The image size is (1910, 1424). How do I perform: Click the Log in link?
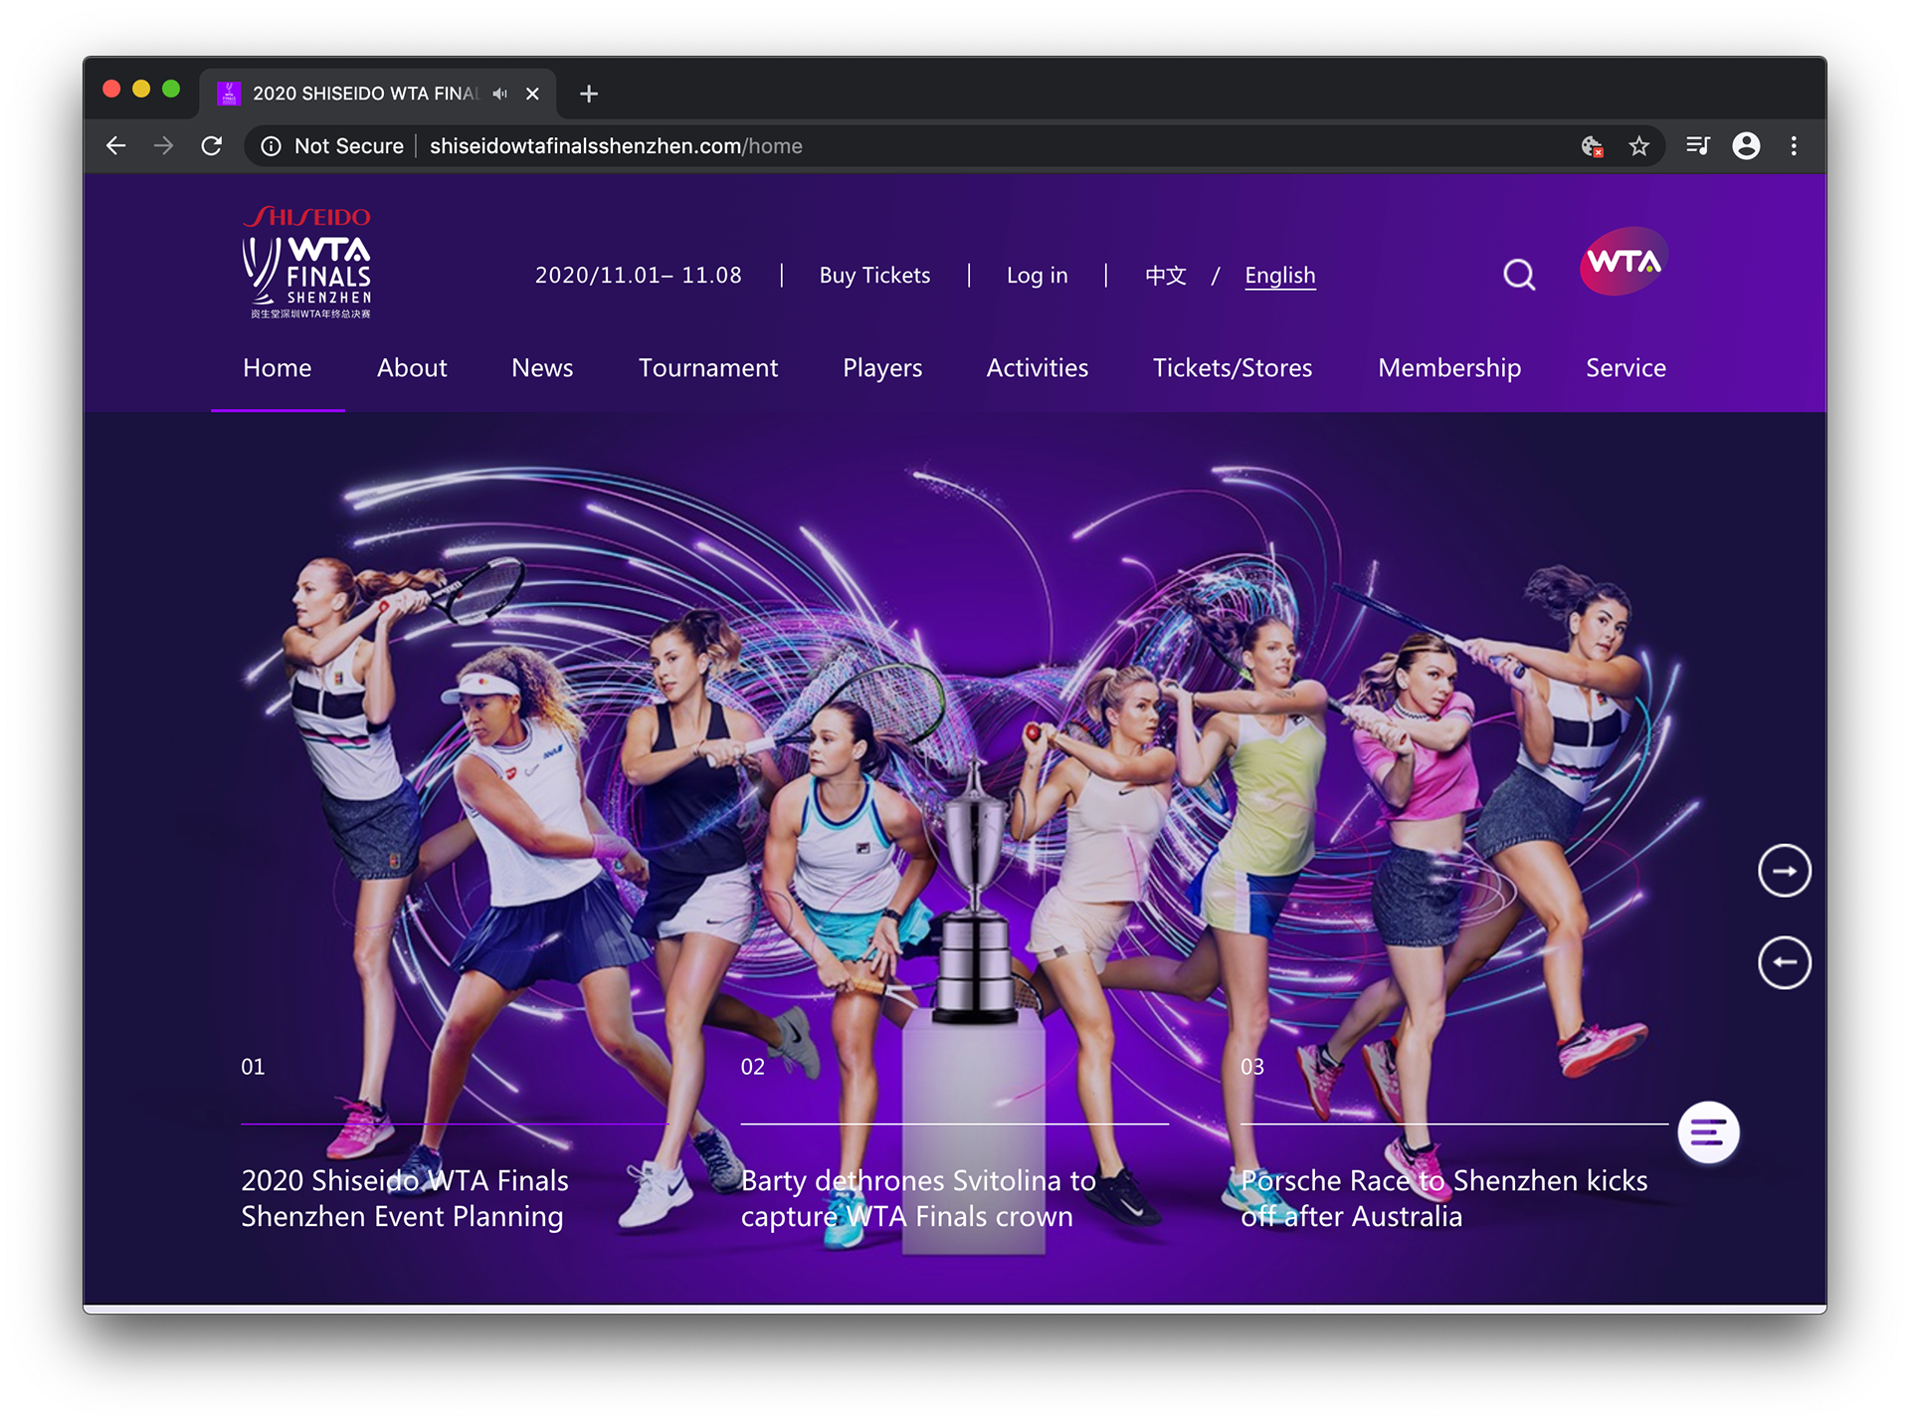1037,276
